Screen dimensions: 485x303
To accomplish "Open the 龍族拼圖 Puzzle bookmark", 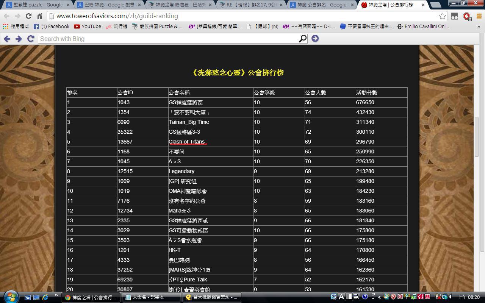I will pos(157,27).
